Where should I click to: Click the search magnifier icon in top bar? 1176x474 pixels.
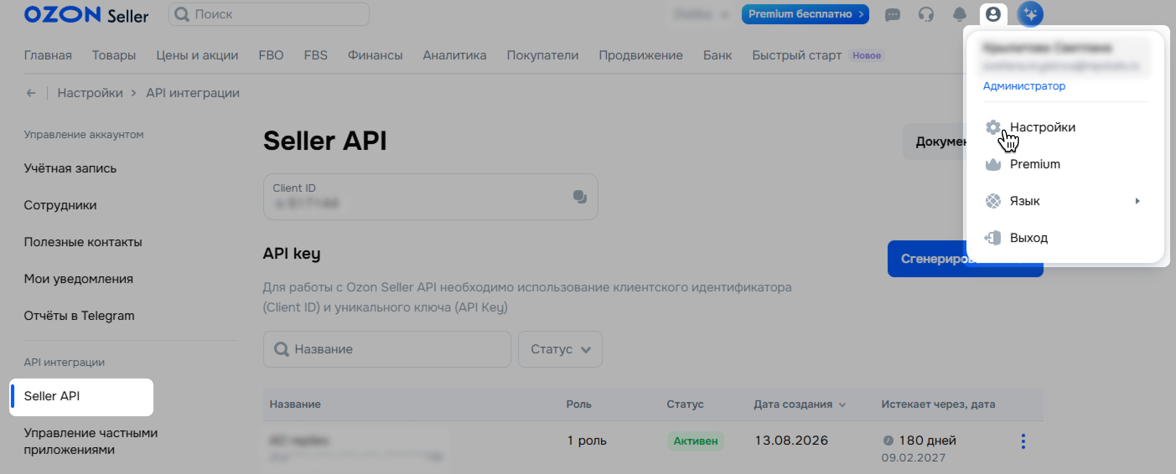(182, 14)
